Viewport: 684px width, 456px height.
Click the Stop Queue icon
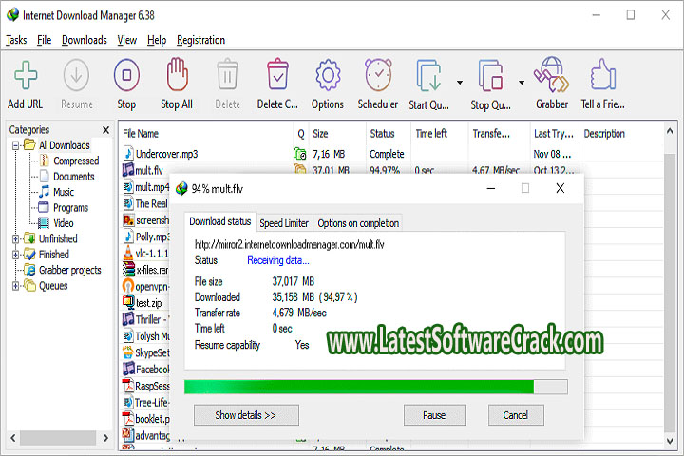(490, 75)
